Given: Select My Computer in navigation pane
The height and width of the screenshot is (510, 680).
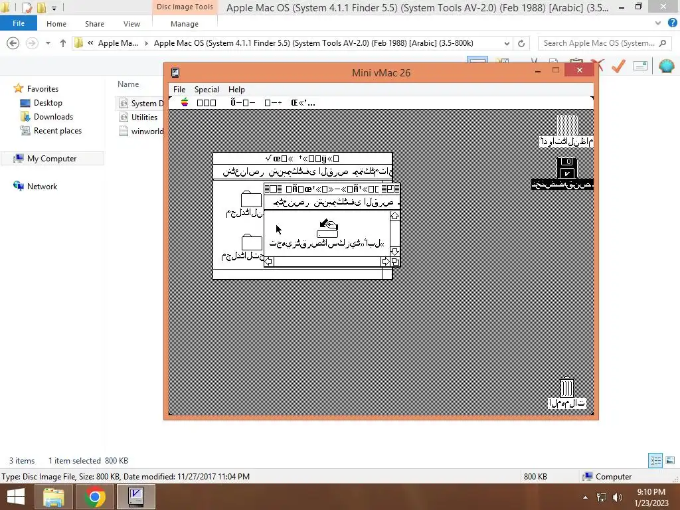Looking at the screenshot, I should [52, 158].
